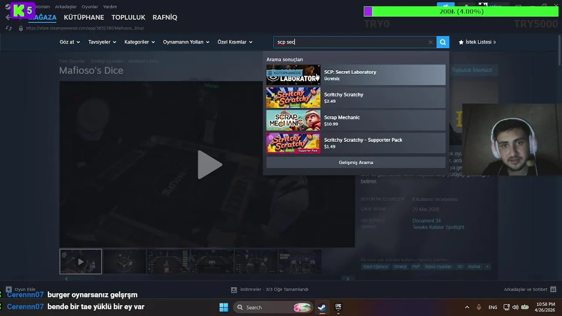
Task: Click the 3D tag
Action: pos(460,267)
